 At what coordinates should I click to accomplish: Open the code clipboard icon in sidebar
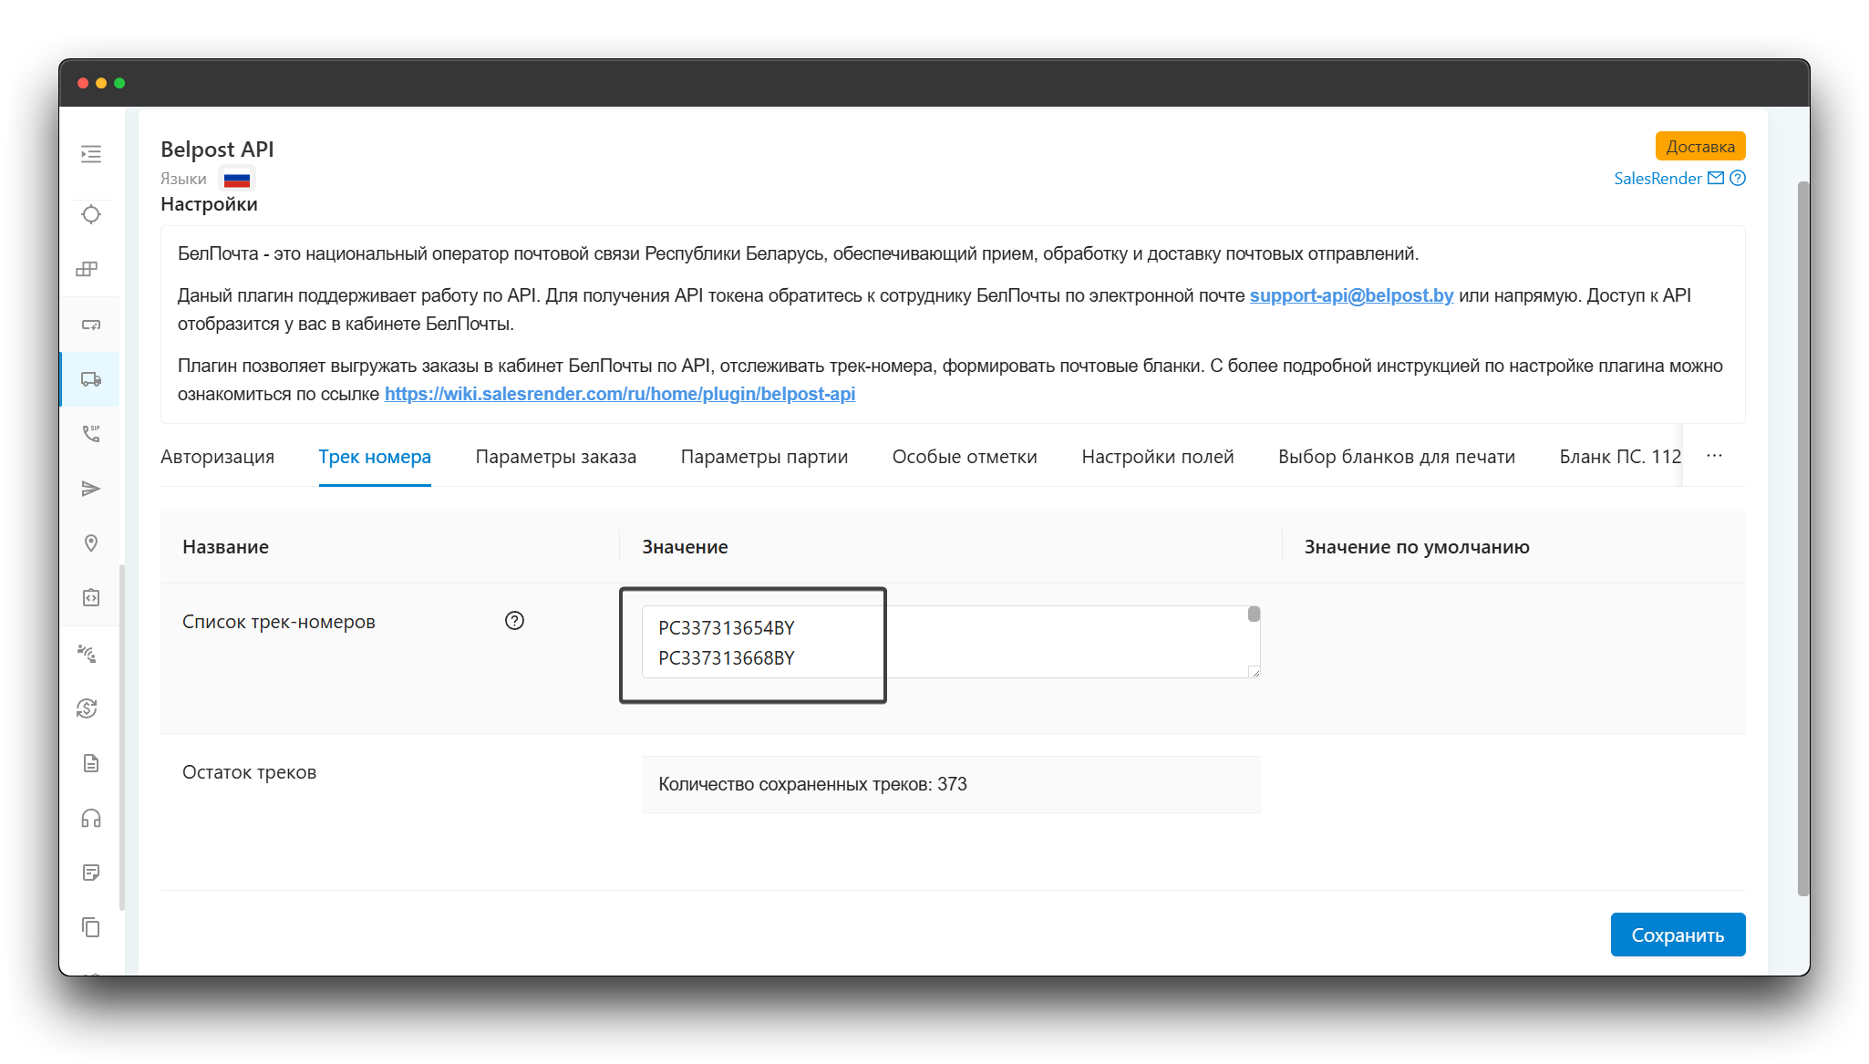click(x=90, y=598)
